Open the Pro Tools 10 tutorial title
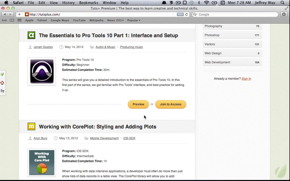Screen dimensions: 290x181 108,35
